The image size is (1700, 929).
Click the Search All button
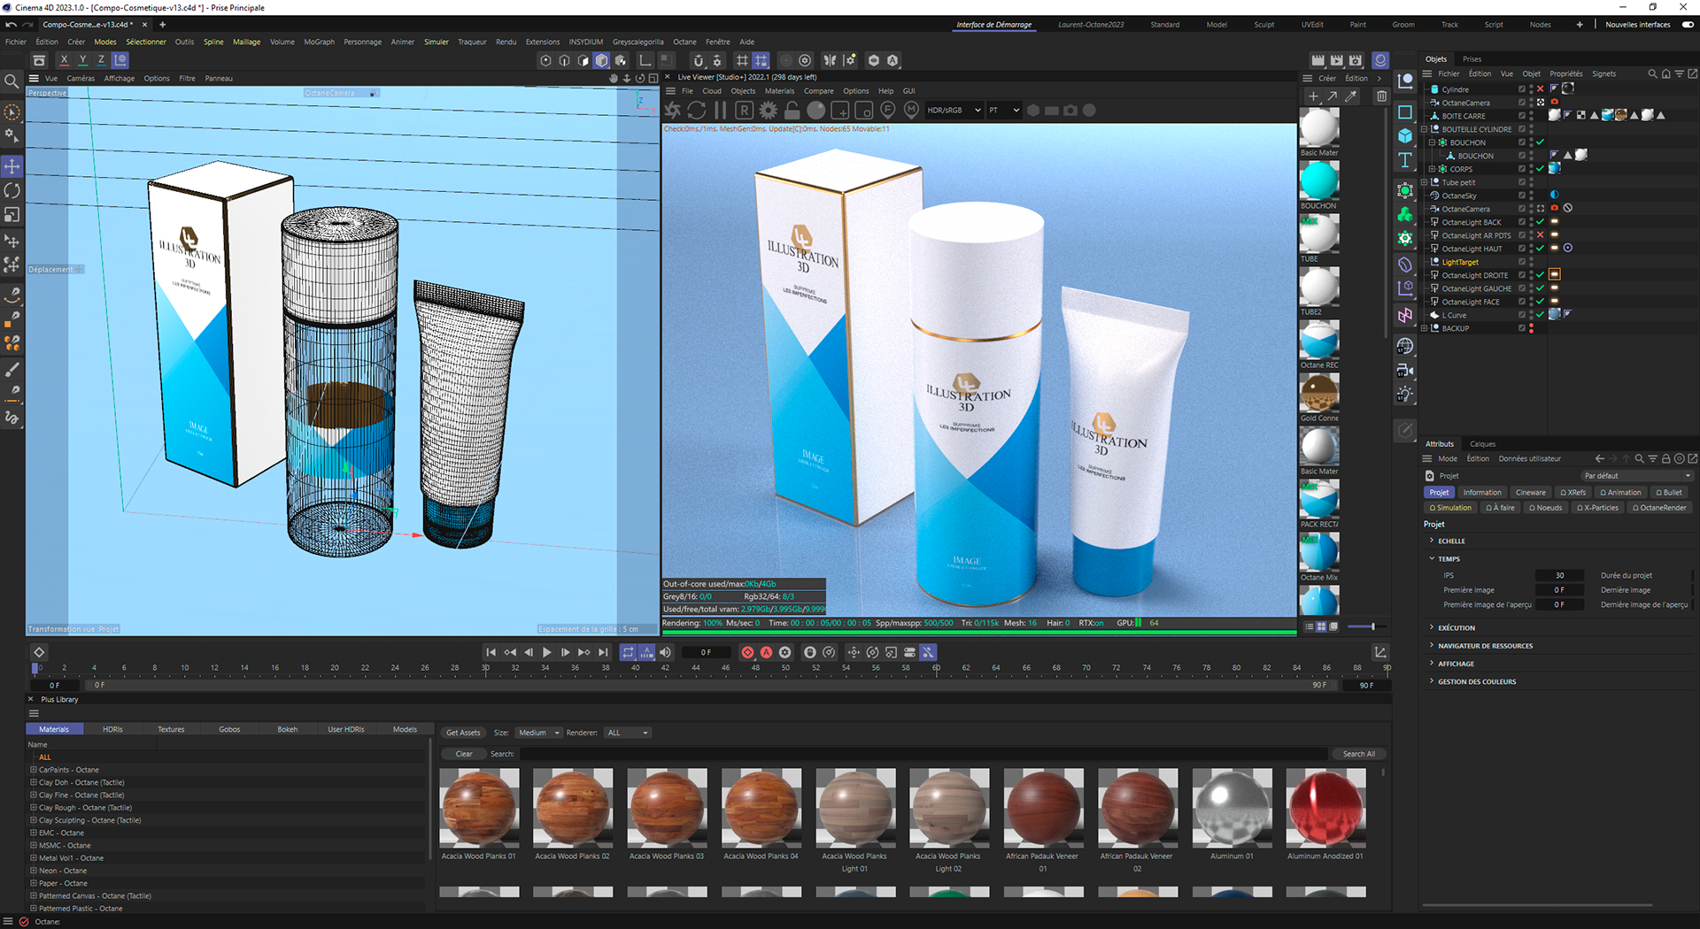point(1358,754)
